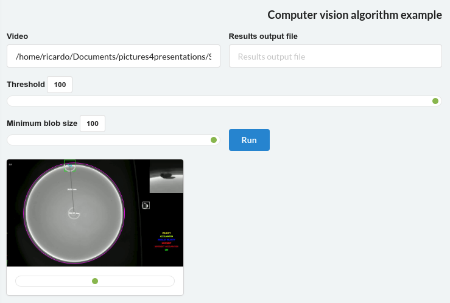Click the Minimum blob size slider handle
This screenshot has height=303, width=450.
[214, 140]
